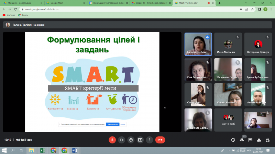This screenshot has width=275, height=154.
Task: Switch to the Google Meet tab
Action: click(x=66, y=3)
